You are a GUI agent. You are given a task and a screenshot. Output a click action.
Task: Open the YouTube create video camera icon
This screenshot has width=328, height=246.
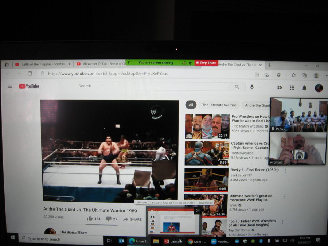point(280,87)
